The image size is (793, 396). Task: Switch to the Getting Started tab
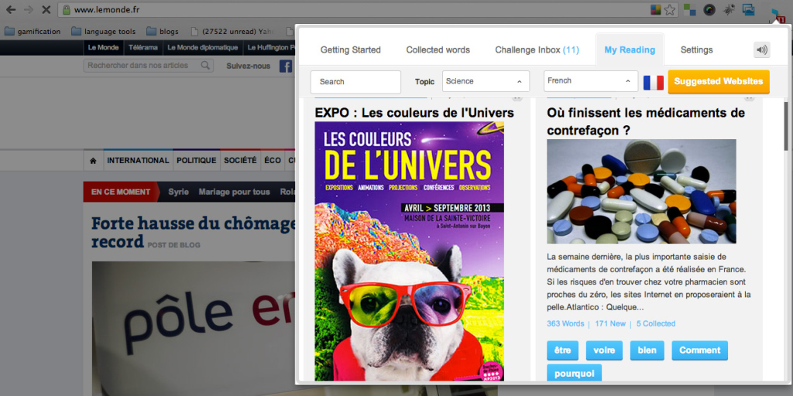[351, 50]
